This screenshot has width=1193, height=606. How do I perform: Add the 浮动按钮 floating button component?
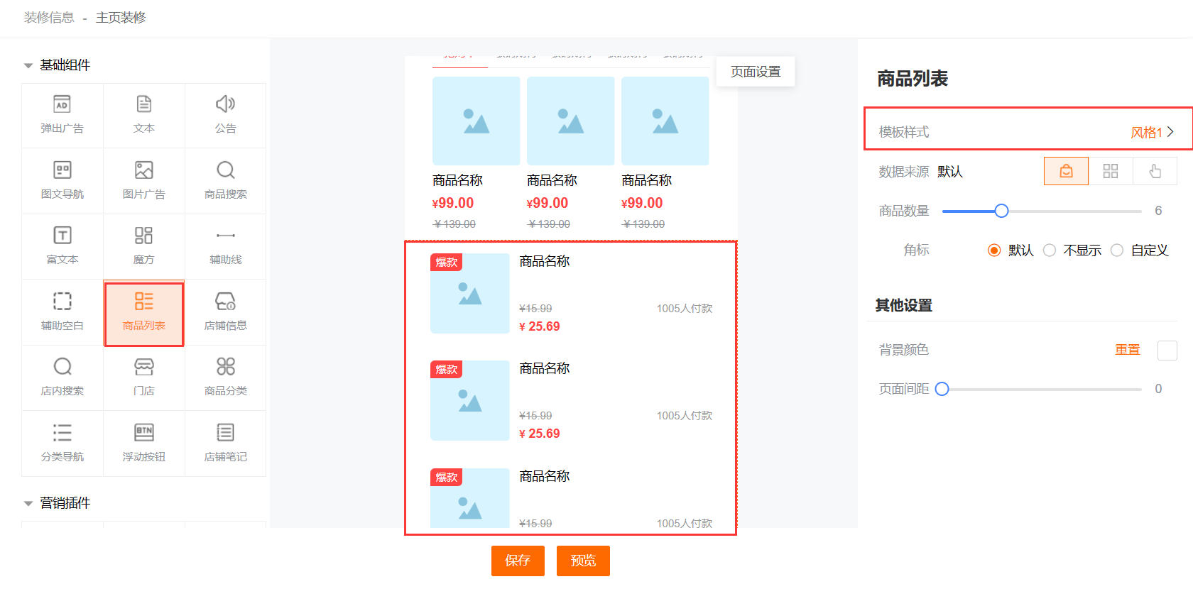144,444
